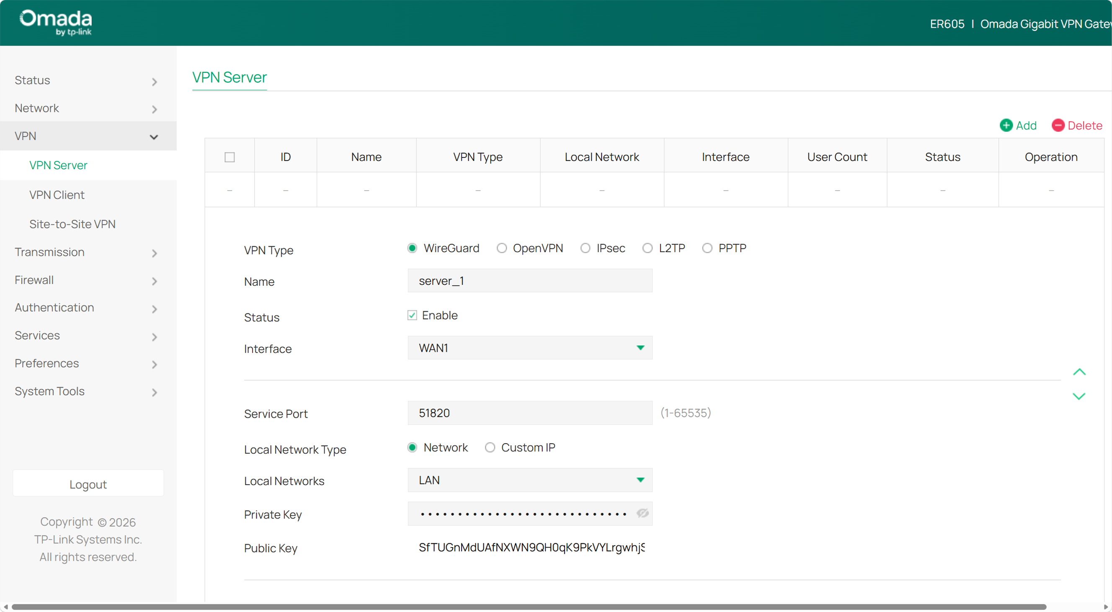Image resolution: width=1112 pixels, height=612 pixels.
Task: Click the Status column header
Action: click(943, 157)
